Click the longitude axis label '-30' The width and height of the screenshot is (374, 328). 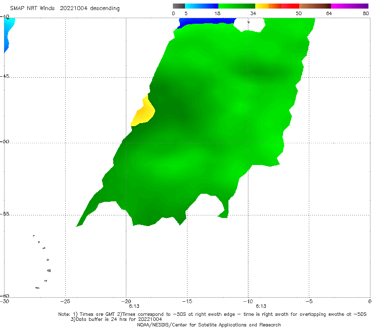point(5,301)
